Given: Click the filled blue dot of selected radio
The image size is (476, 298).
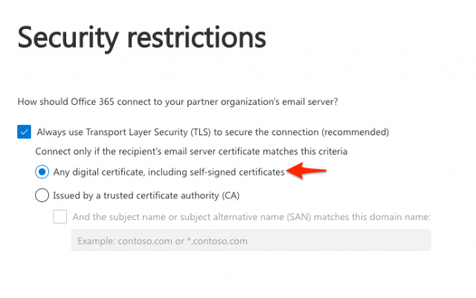Looking at the screenshot, I should [42, 172].
